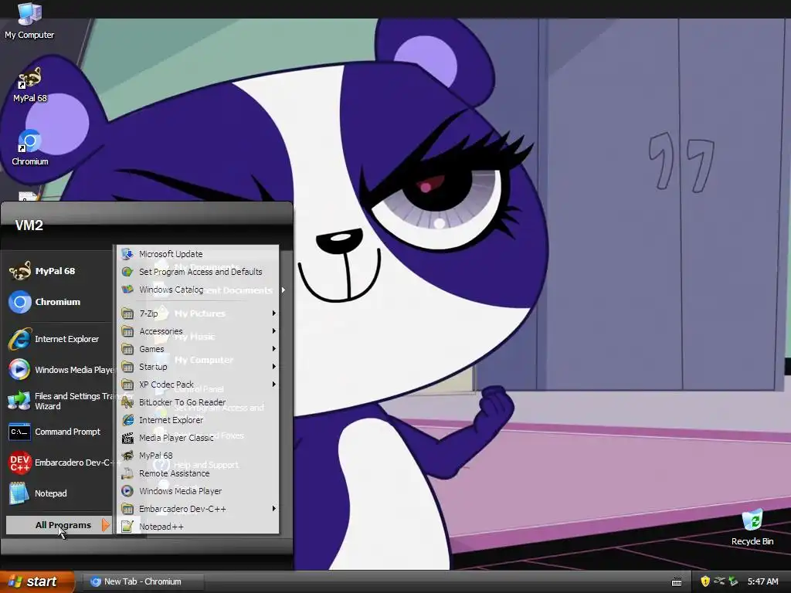Open the MyPal 68 desktop shortcut
The height and width of the screenshot is (593, 791).
coord(30,85)
